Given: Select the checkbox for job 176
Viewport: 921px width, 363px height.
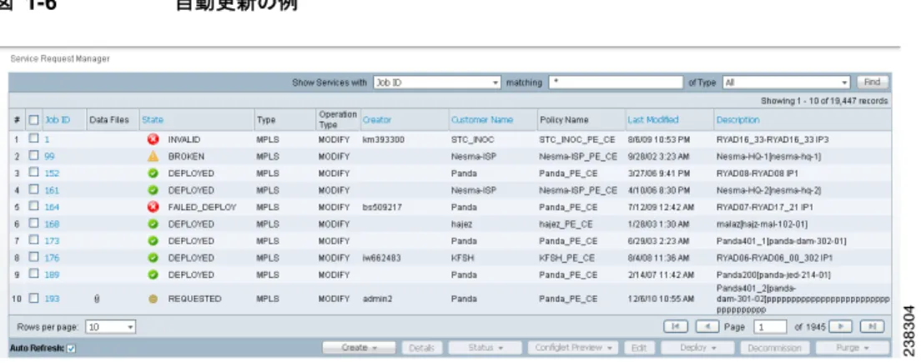Looking at the screenshot, I should coord(33,257).
